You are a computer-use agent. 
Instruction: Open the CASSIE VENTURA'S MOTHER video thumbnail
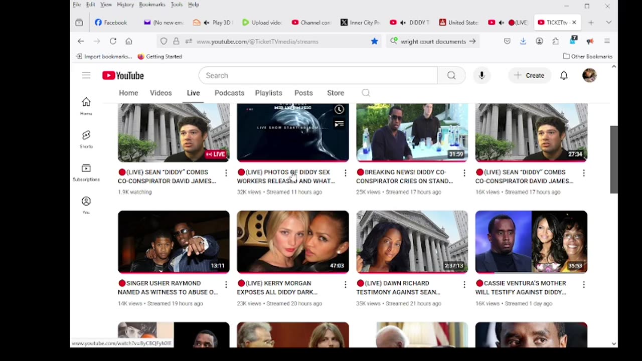(x=531, y=242)
